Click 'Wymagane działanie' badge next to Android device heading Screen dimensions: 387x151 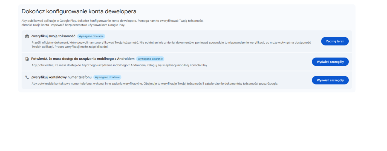click(150, 59)
